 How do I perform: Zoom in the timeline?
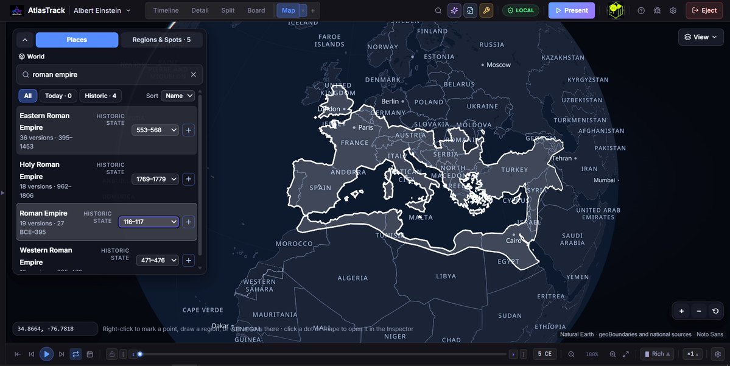point(612,354)
